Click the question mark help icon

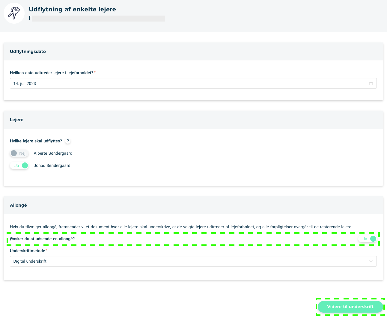click(68, 141)
